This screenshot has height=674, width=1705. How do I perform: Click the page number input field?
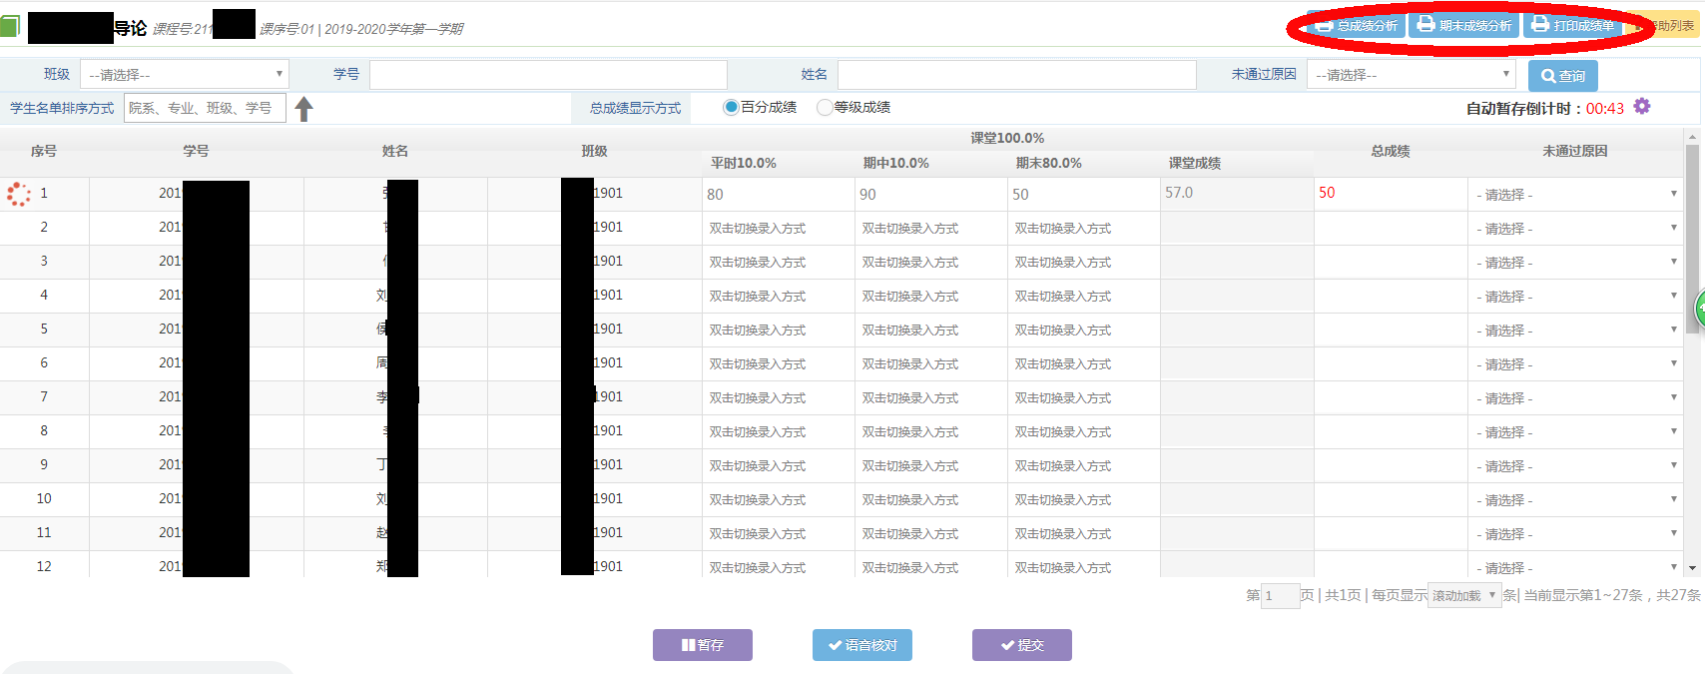pos(1281,596)
